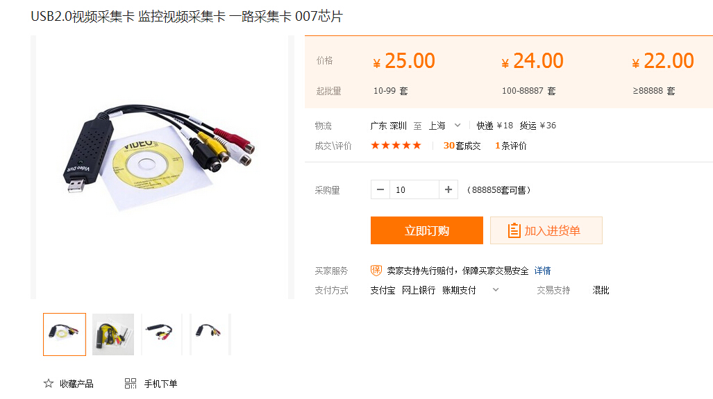This screenshot has height=399, width=713.
Task: Click the clipboard icon on 加入进货单
Action: coord(514,230)
